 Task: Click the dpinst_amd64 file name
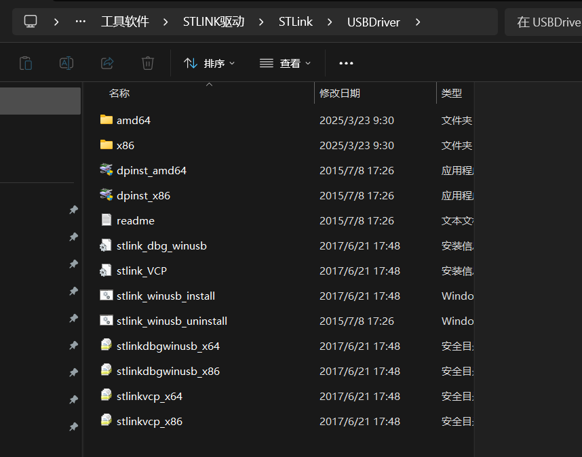tap(151, 171)
